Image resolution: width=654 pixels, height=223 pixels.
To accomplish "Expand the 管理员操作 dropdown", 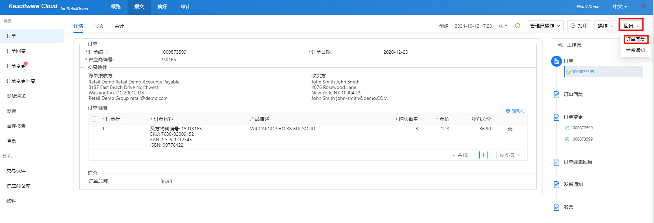I will pos(545,26).
